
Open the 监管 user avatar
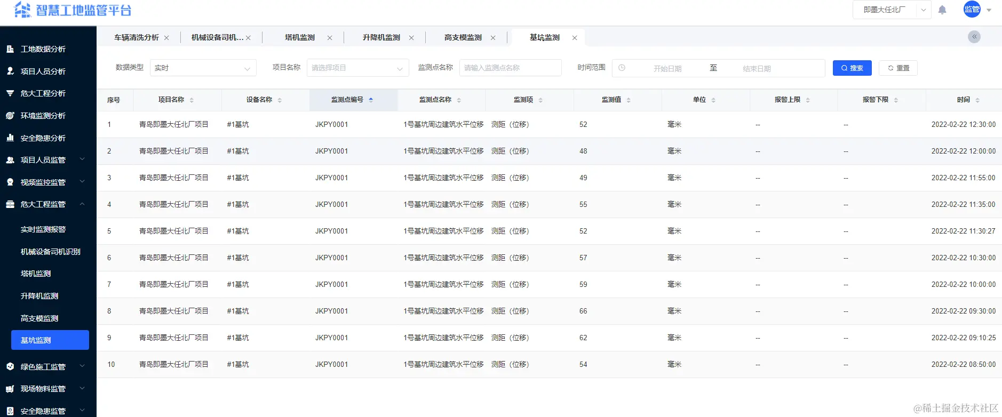click(972, 9)
